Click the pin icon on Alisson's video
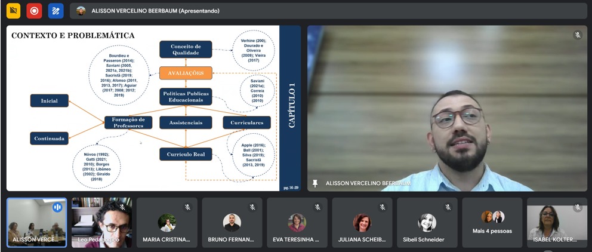The width and height of the screenshot is (592, 252). pos(315,183)
